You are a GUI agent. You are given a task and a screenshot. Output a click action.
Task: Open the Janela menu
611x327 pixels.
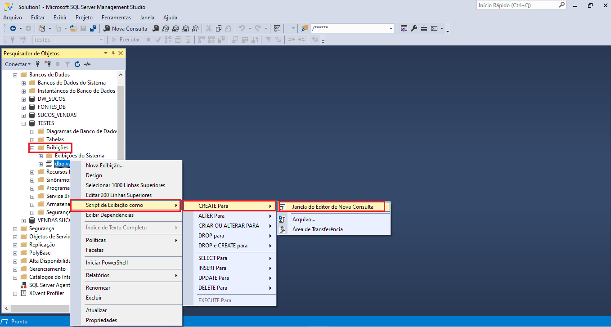[x=147, y=18]
